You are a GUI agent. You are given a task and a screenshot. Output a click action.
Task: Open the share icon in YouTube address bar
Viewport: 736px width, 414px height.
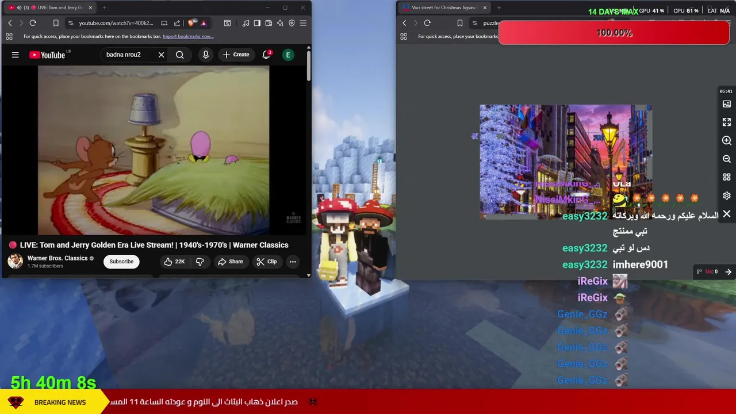tap(177, 23)
